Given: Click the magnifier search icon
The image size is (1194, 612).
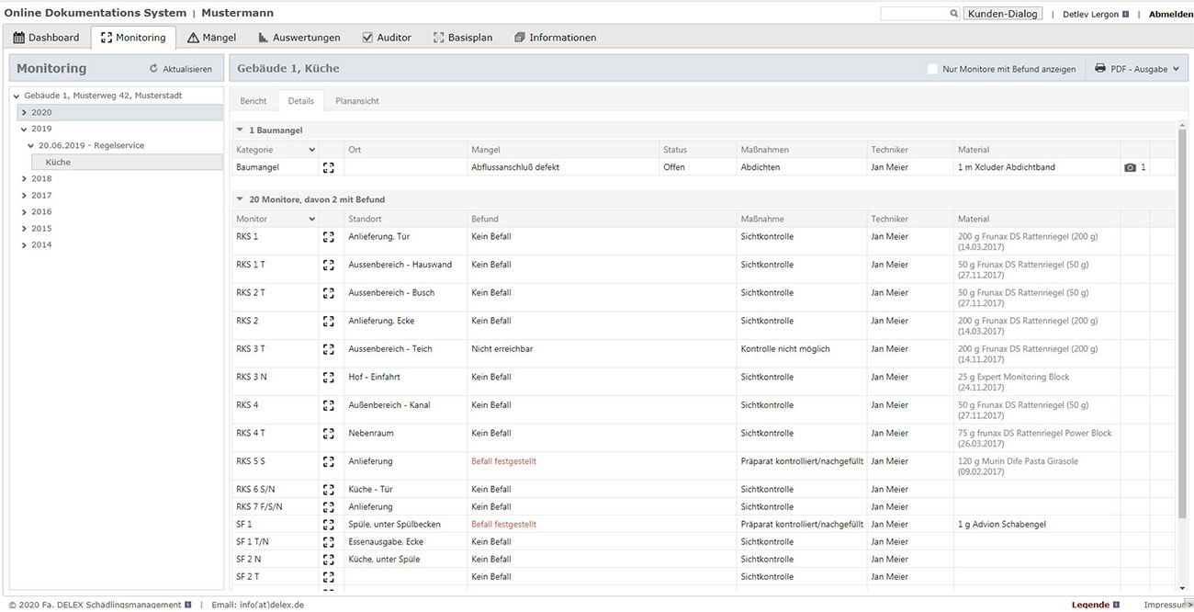Looking at the screenshot, I should click(x=953, y=14).
